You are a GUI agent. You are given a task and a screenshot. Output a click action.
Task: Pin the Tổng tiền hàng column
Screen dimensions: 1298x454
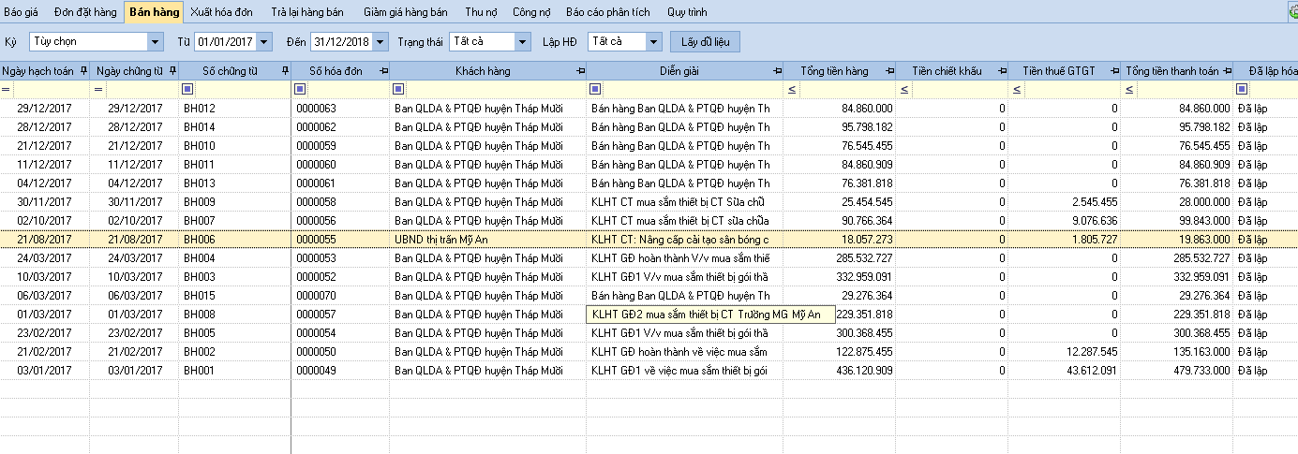(889, 71)
